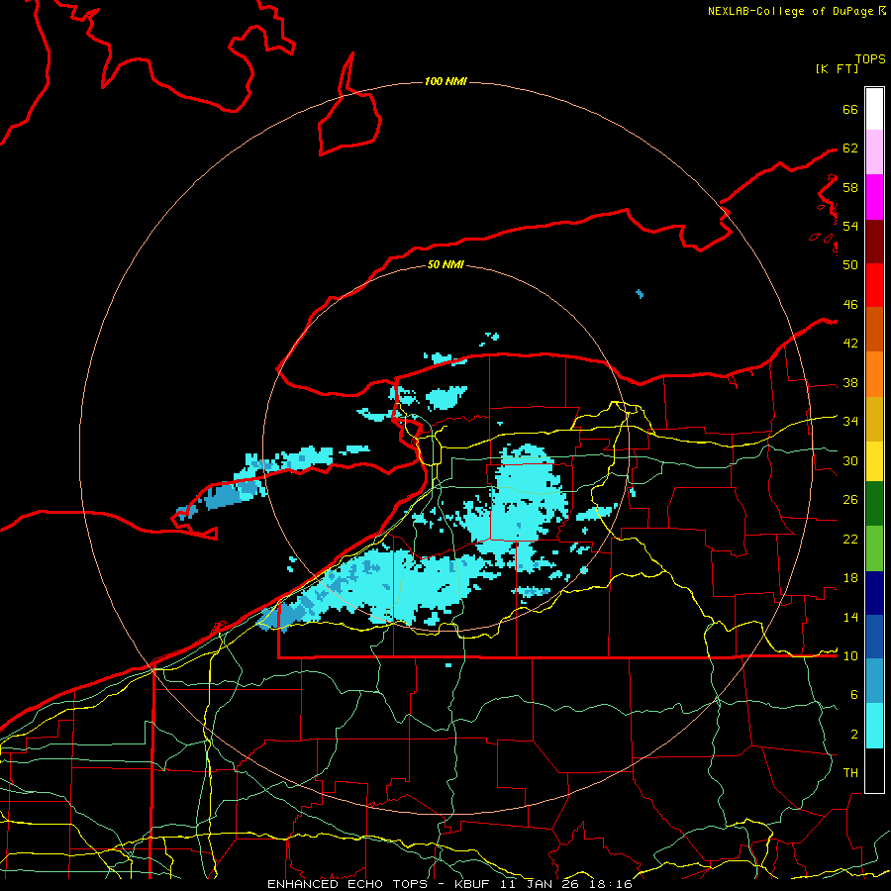Viewport: 891px width, 891px height.
Task: Click the light pink legend color segment
Action: [x=874, y=152]
